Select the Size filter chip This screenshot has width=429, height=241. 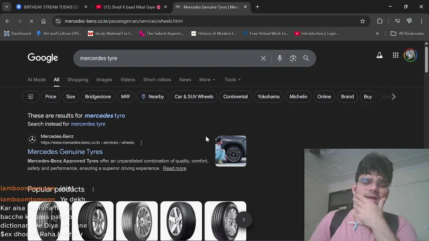pyautogui.click(x=70, y=97)
